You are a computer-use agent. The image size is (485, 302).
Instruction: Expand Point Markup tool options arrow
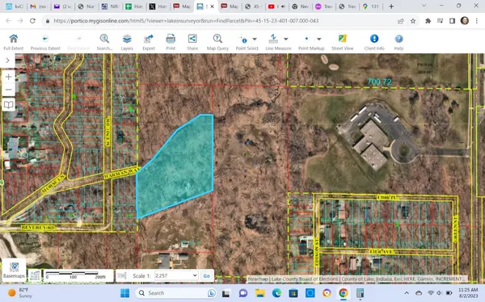coord(319,39)
